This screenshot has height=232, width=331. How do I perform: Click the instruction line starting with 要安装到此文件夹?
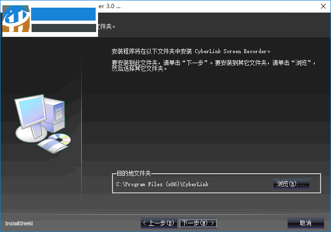pyautogui.click(x=213, y=66)
